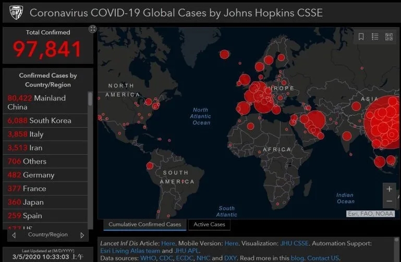Go to next Country/Region list page

pyautogui.click(x=82, y=235)
